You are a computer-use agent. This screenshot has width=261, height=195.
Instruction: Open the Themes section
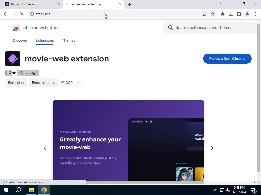(69, 40)
